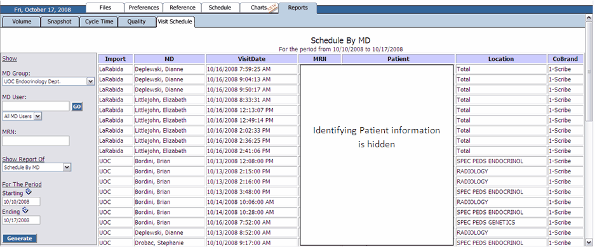Click the Starting date field
This screenshot has height=247, width=595.
pyautogui.click(x=21, y=201)
